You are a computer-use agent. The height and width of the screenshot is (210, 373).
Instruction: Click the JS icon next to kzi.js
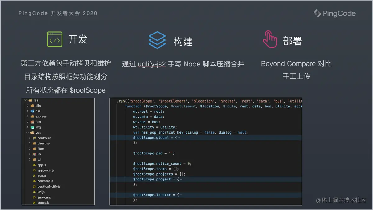coord(34,192)
